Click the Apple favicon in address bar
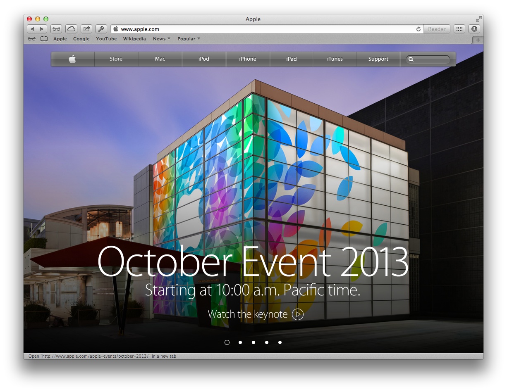Viewport: 507px width, 392px height. [x=116, y=29]
